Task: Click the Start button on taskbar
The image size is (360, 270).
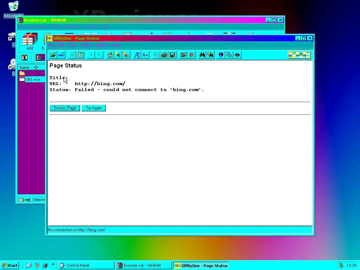Action: click(9, 265)
